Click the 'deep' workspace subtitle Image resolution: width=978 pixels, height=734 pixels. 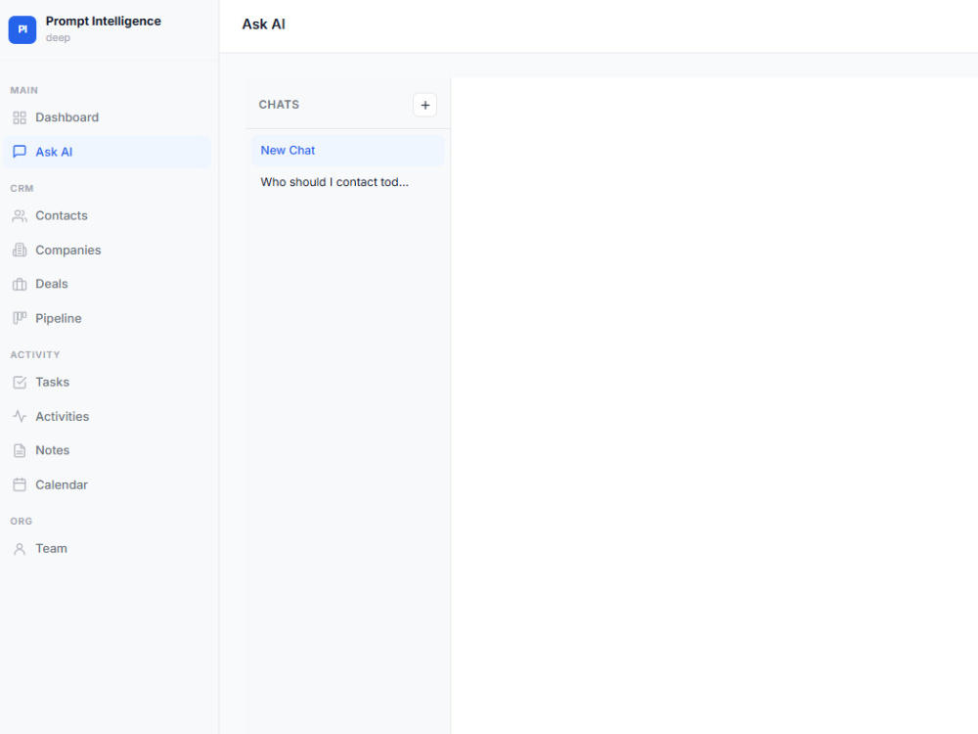(x=58, y=38)
